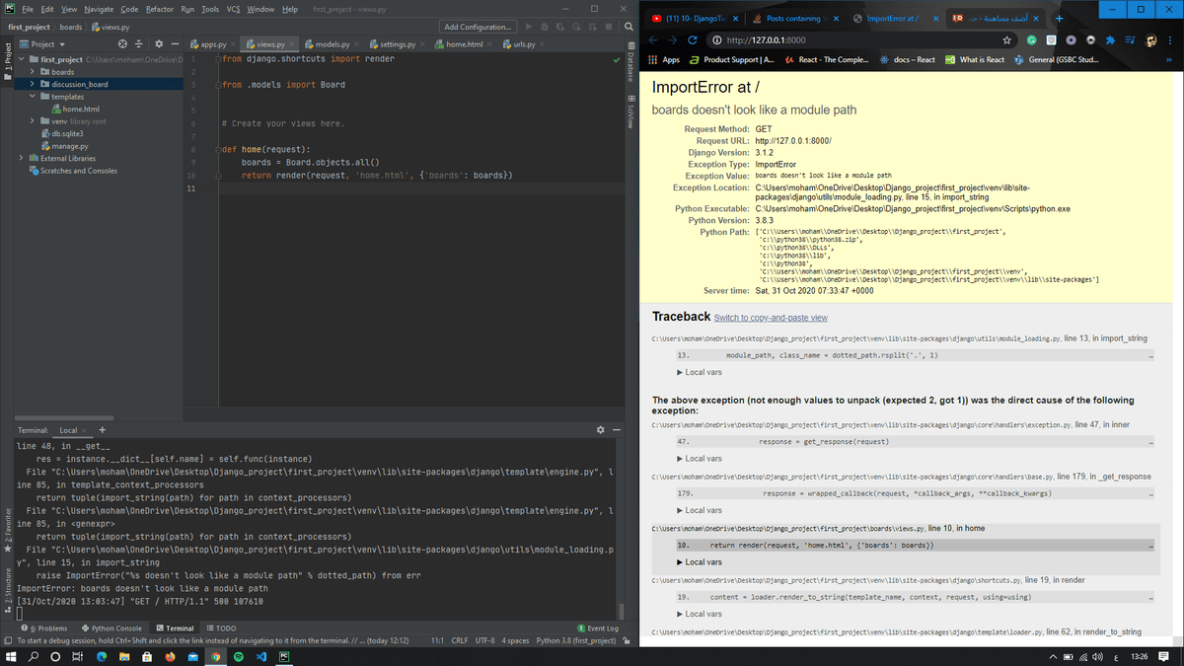The image size is (1184, 666).
Task: Click the terminal vertical scrollbar
Action: [x=621, y=610]
